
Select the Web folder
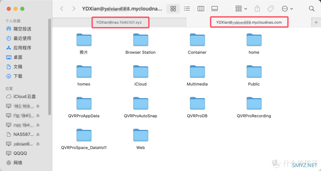pyautogui.click(x=140, y=139)
